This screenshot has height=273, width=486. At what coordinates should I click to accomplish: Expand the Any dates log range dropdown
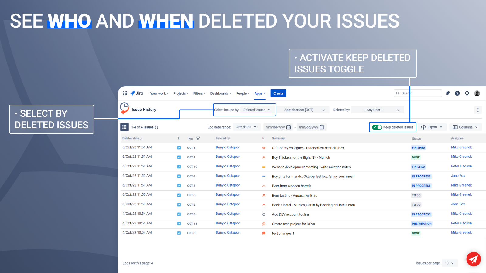pyautogui.click(x=247, y=127)
